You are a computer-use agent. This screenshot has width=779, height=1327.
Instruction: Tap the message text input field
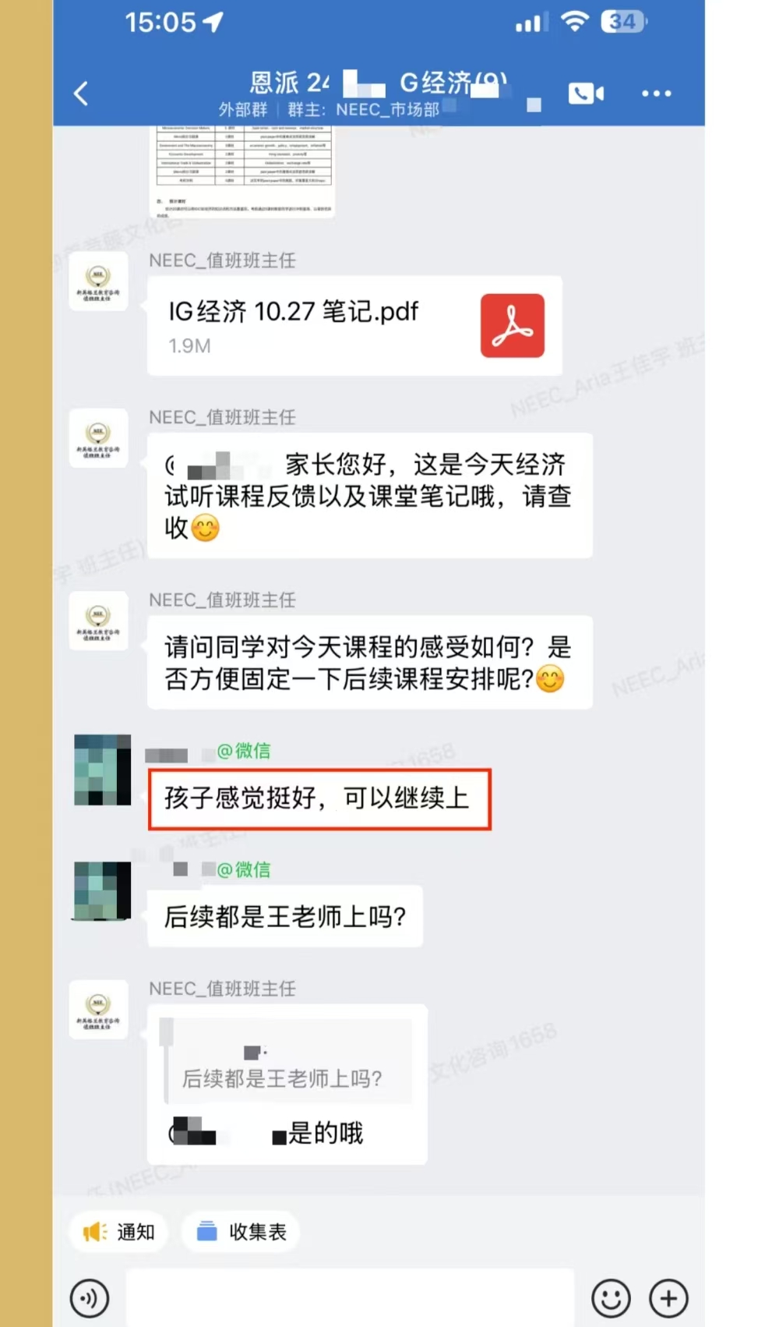tap(350, 1298)
